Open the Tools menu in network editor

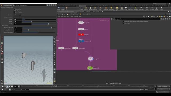(72, 17)
